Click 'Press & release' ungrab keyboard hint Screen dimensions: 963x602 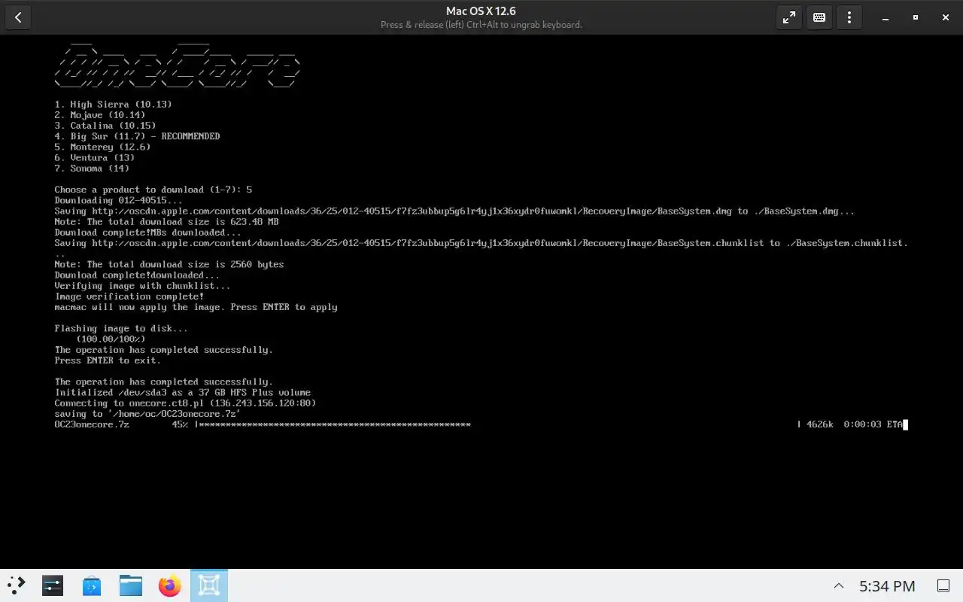pos(481,25)
